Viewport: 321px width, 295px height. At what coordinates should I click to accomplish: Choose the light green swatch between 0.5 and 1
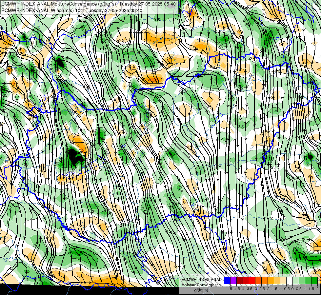[x=302, y=281]
